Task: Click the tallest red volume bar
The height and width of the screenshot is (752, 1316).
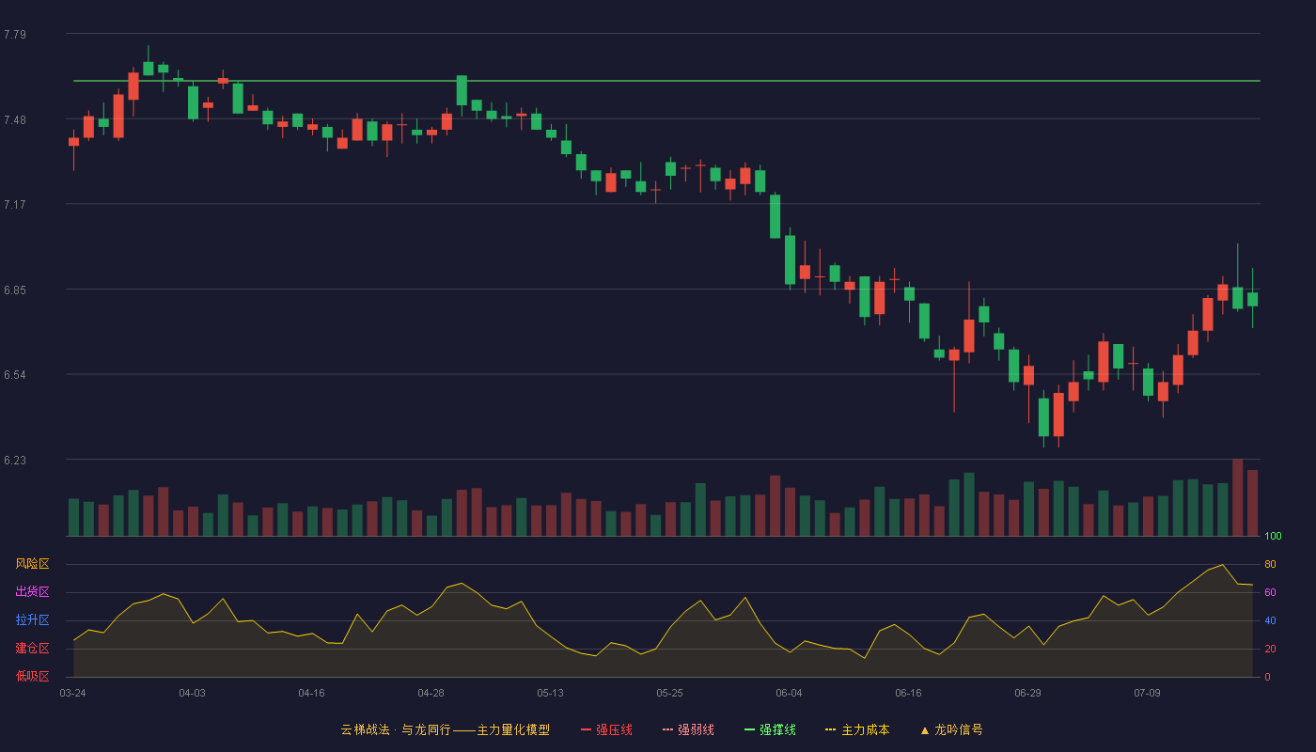Action: pyautogui.click(x=1237, y=497)
